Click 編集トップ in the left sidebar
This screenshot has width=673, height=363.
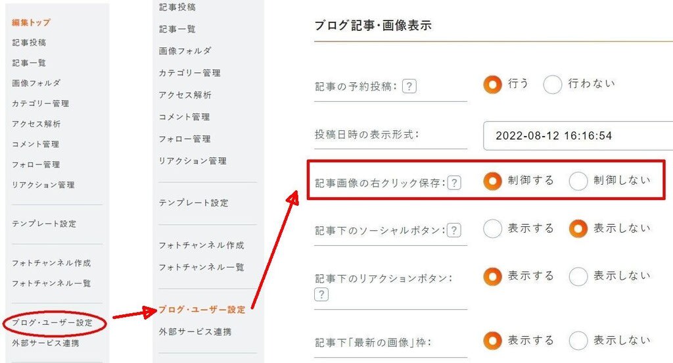[x=31, y=22]
